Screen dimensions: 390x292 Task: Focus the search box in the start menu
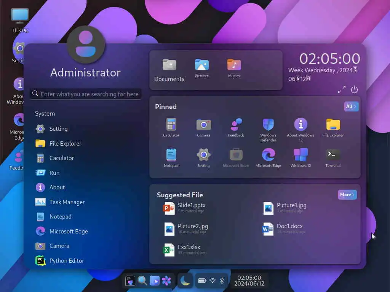pos(86,94)
